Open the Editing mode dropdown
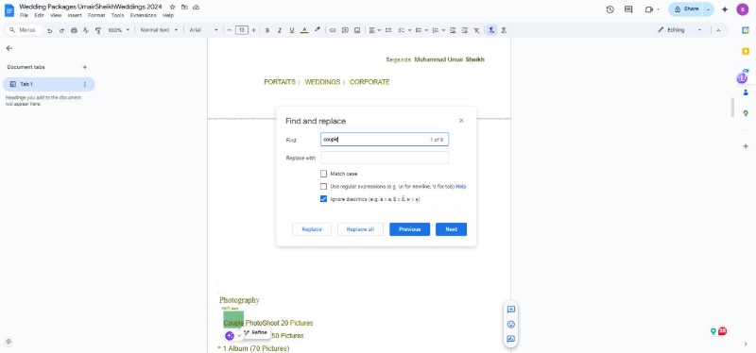756x353 pixels. point(679,30)
